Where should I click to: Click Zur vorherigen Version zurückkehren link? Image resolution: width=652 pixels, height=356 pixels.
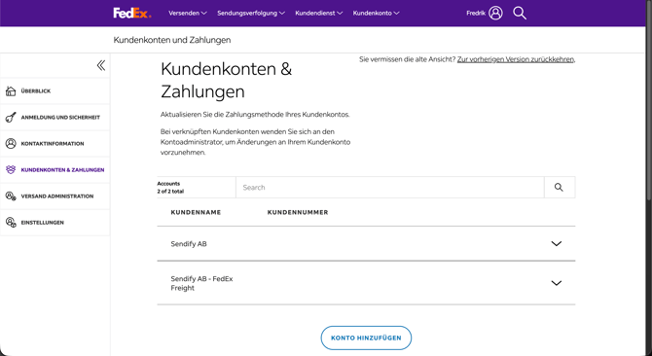(516, 59)
